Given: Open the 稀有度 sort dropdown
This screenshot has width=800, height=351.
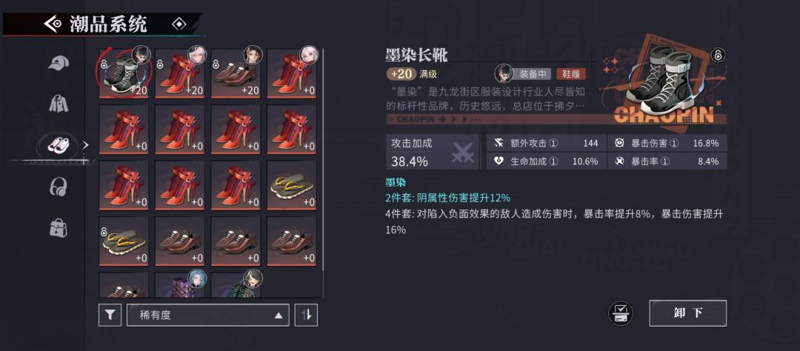Looking at the screenshot, I should point(207,315).
